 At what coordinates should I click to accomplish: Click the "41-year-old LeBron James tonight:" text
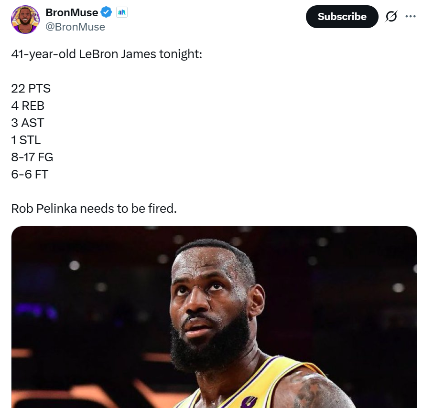click(x=107, y=54)
